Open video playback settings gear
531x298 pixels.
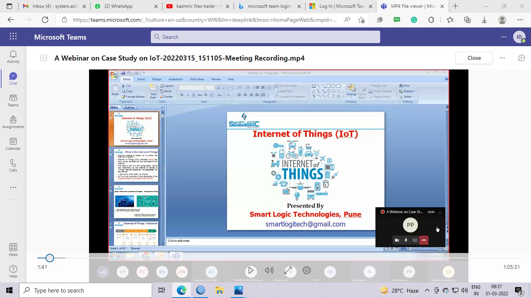(x=307, y=270)
